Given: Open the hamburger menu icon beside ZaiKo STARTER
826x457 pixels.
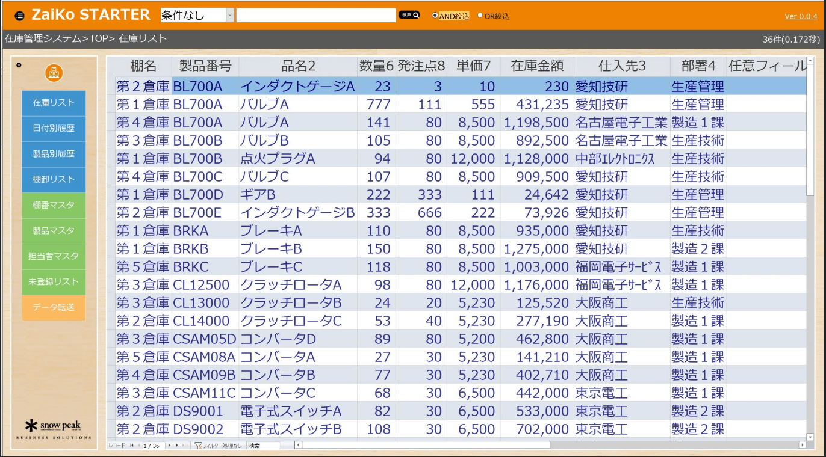Looking at the screenshot, I should (19, 16).
